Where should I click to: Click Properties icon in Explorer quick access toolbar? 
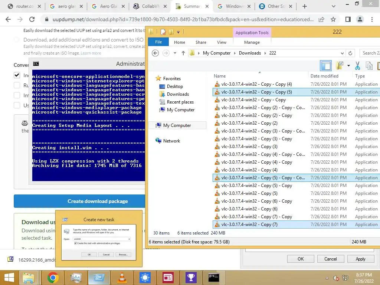(x=163, y=32)
